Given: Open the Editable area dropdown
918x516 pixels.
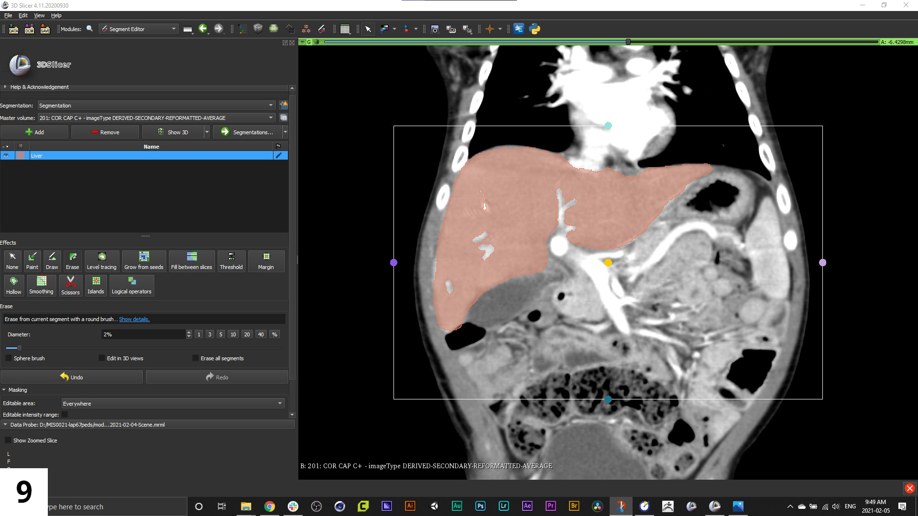Looking at the screenshot, I should [173, 404].
